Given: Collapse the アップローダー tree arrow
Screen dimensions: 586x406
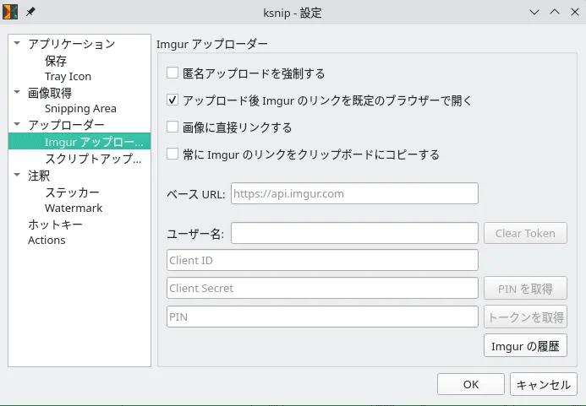Looking at the screenshot, I should click(17, 126).
